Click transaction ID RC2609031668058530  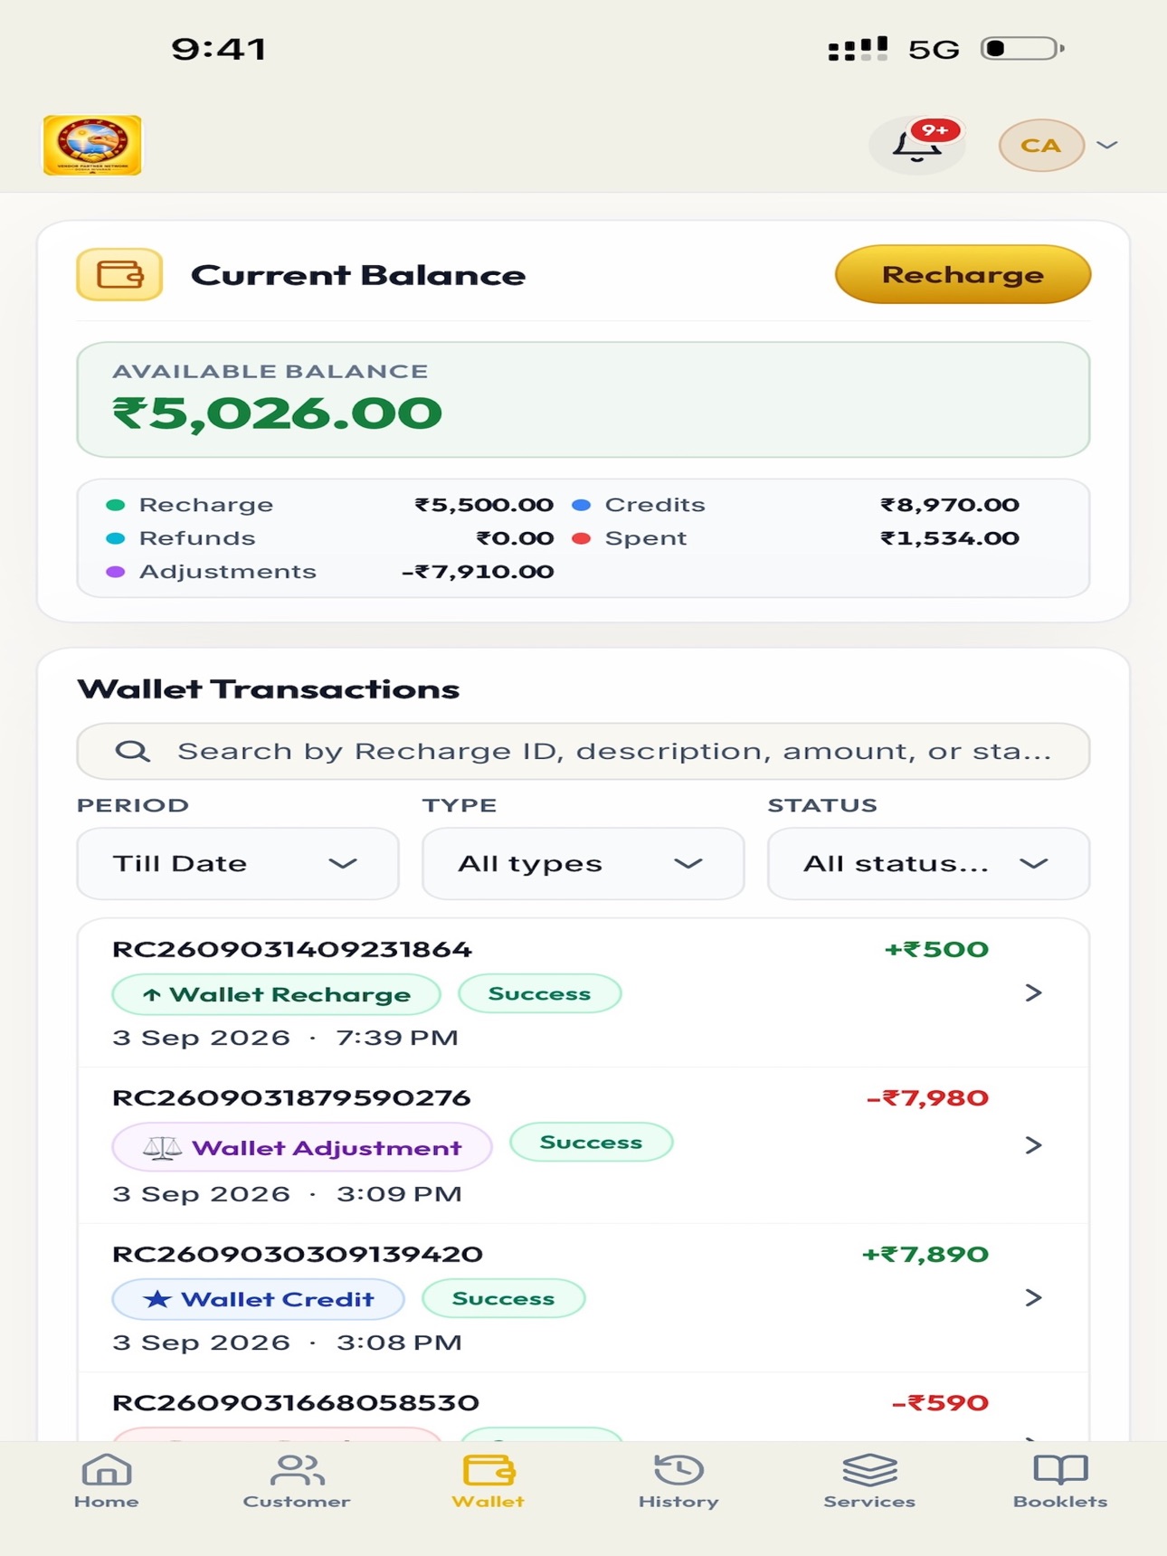click(x=296, y=1402)
